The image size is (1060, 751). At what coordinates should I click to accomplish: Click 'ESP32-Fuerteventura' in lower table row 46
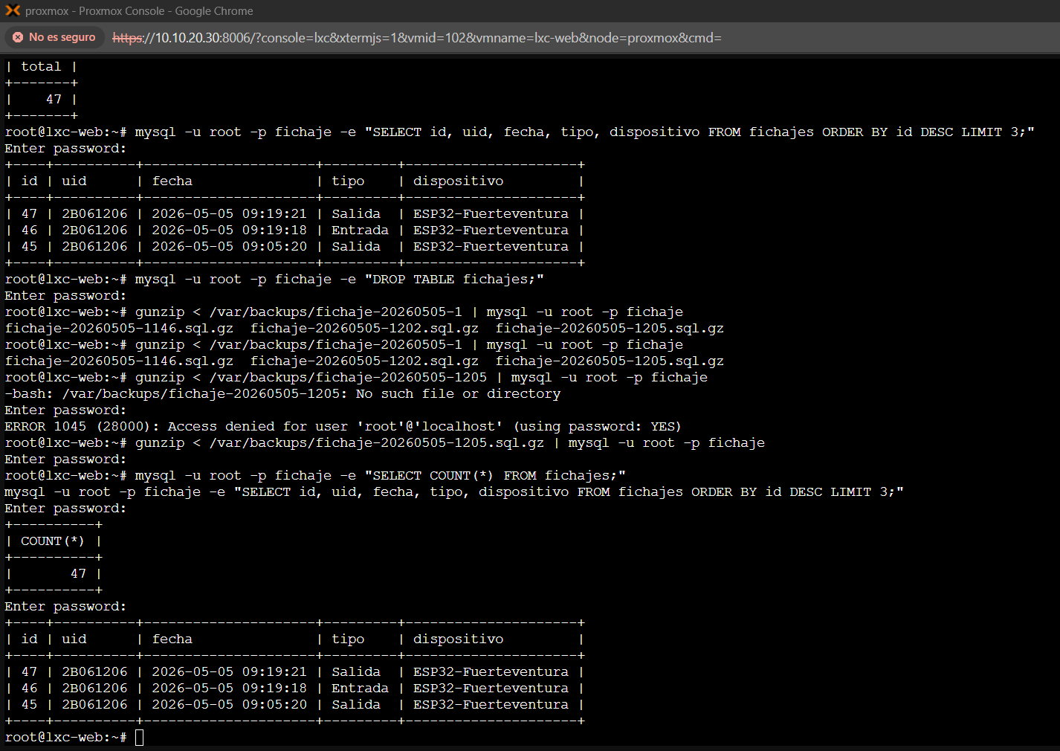[491, 688]
